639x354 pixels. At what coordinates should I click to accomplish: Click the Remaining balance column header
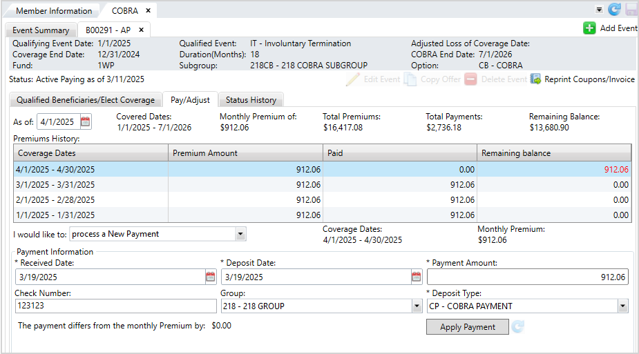click(554, 153)
